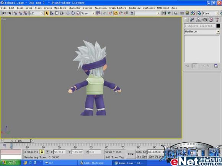Open the File menu
The width and height of the screenshot is (222, 166).
(4, 8)
